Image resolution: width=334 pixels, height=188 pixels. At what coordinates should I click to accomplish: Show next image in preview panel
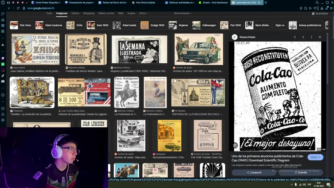pos(303,37)
